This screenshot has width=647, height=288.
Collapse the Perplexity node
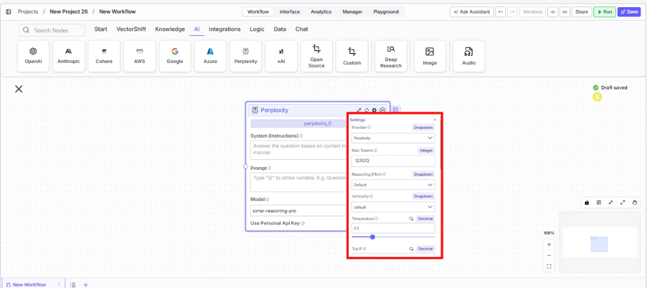click(x=359, y=110)
